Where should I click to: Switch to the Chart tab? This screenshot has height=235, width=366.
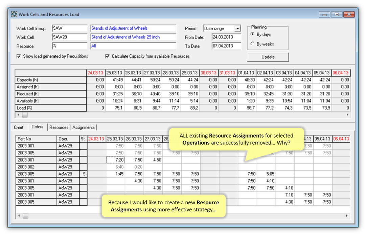click(x=19, y=127)
